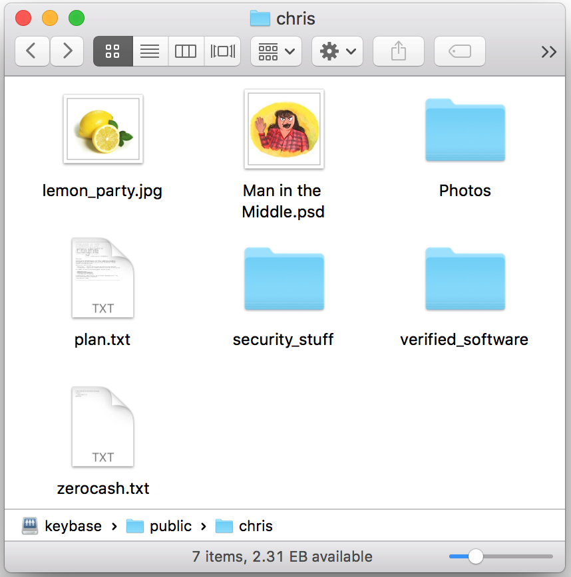Viewport: 571px width, 577px height.
Task: Click the plan.txt name label
Action: [x=102, y=340]
